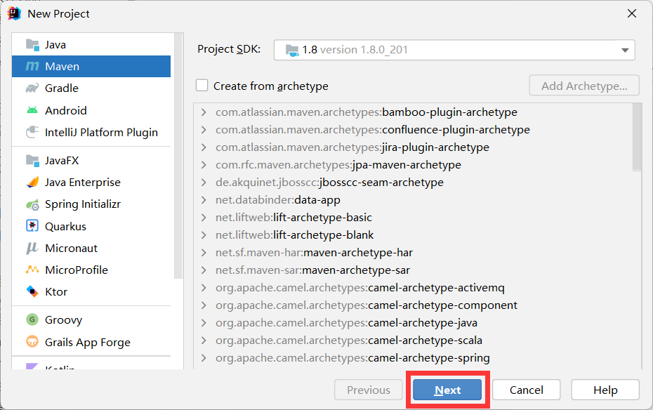Viewport: 653px width, 410px height.
Task: Choose Quarkus project type
Action: pos(91,226)
